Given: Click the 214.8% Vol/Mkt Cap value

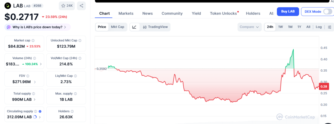Looking at the screenshot, I should pyautogui.click(x=66, y=64).
